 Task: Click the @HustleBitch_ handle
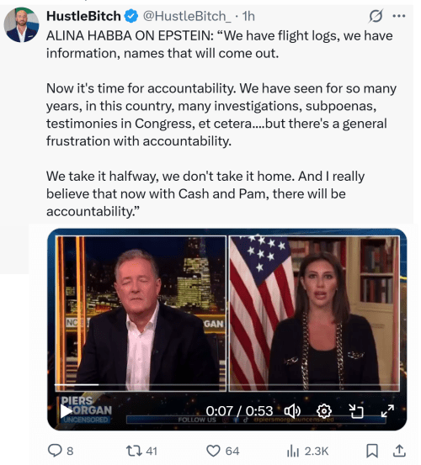187,16
